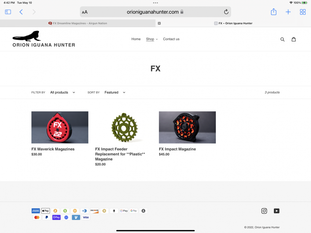Go back to the previous page
This screenshot has width=311, height=233.
(x=21, y=12)
